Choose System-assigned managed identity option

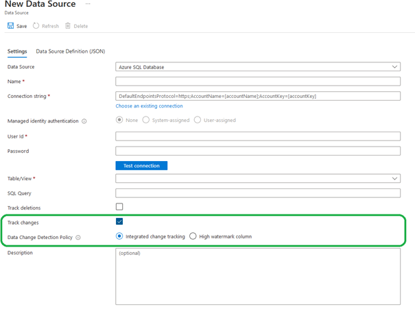[145, 120]
